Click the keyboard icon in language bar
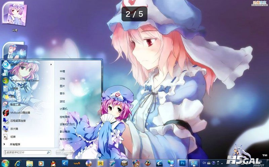This screenshot has width=269, height=167. click(x=209, y=163)
